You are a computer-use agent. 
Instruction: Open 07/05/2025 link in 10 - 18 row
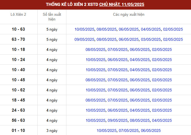coord(118,49)
